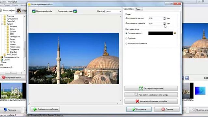Open the color picker icon beside black swatch
Viewport: 208px width, 117px height.
tap(175, 33)
